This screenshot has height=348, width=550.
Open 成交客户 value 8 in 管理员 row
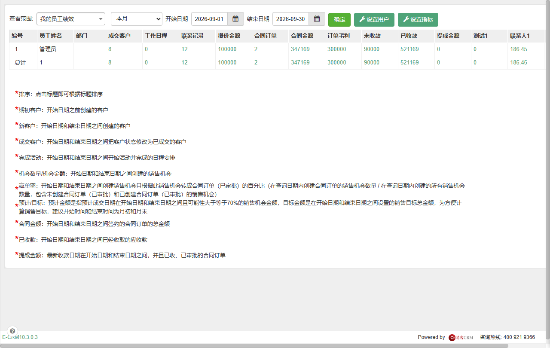tap(110, 49)
